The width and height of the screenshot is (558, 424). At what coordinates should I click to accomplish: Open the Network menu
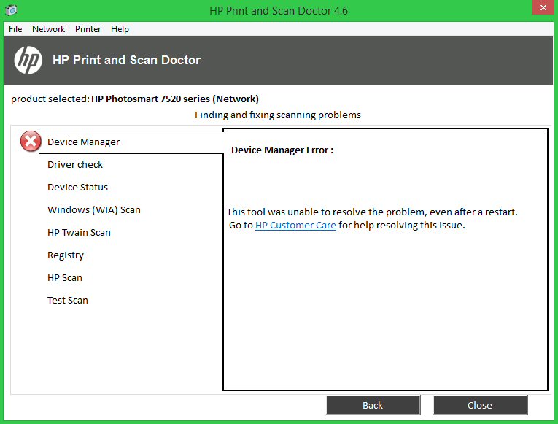pos(48,29)
